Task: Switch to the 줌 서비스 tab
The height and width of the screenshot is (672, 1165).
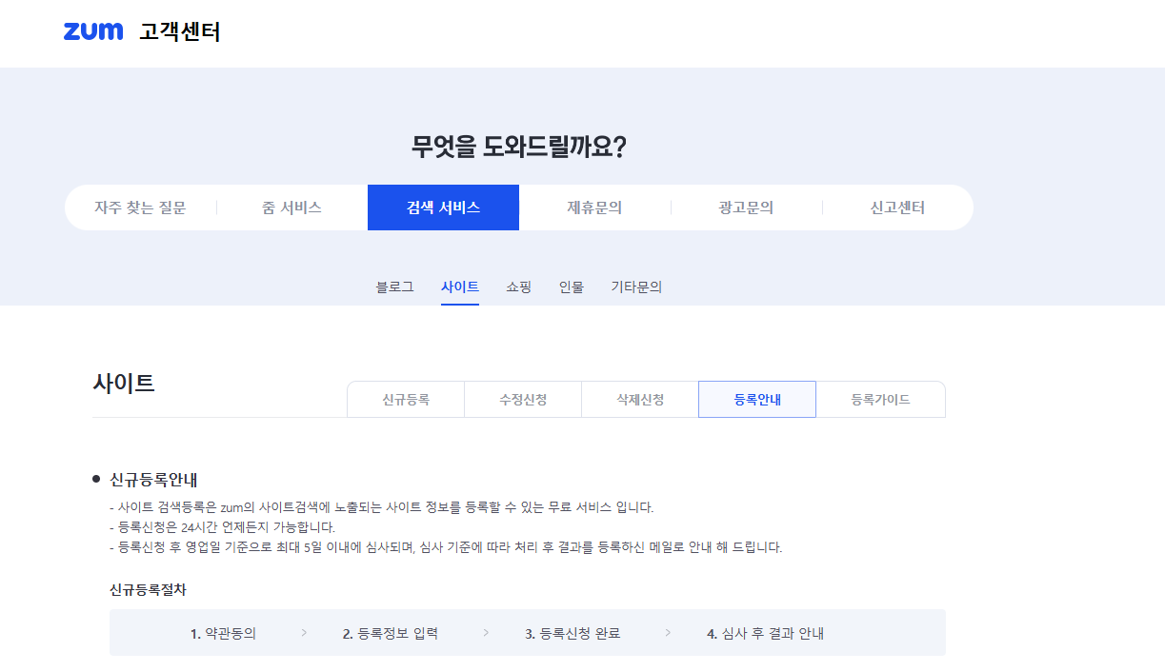Action: pos(291,208)
